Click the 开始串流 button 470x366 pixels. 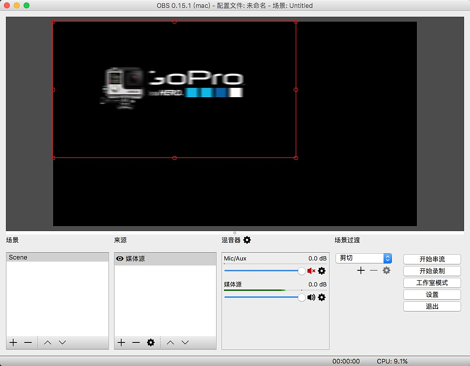[432, 259]
